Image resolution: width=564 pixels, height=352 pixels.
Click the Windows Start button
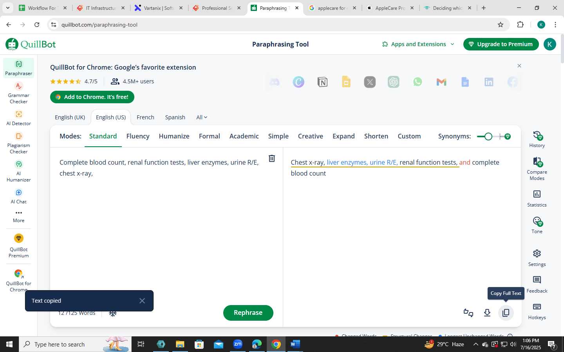[x=9, y=344]
